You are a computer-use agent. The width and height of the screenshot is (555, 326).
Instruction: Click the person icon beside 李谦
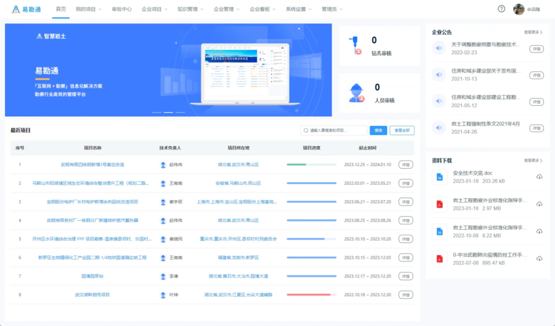(163, 276)
